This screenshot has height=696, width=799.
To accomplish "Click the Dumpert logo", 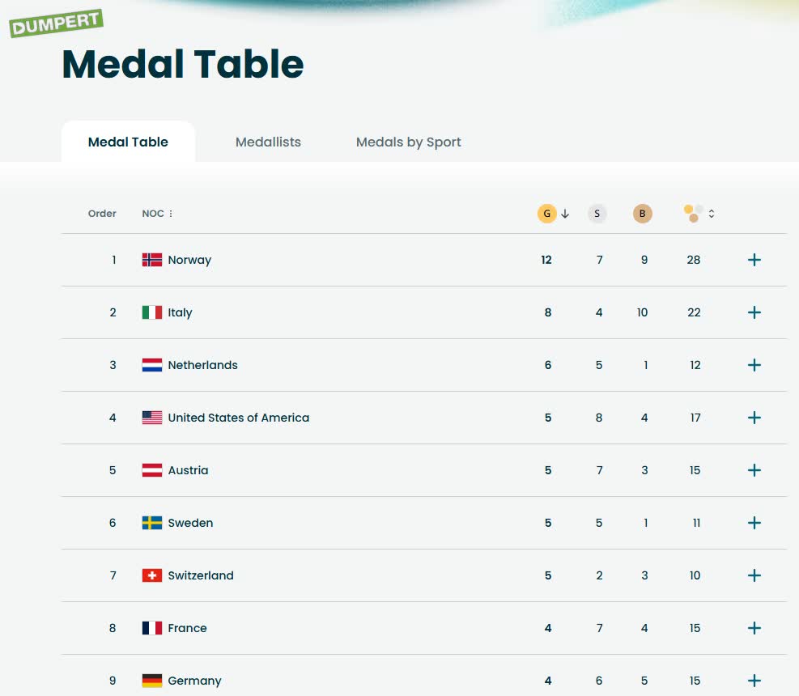I will (x=56, y=23).
